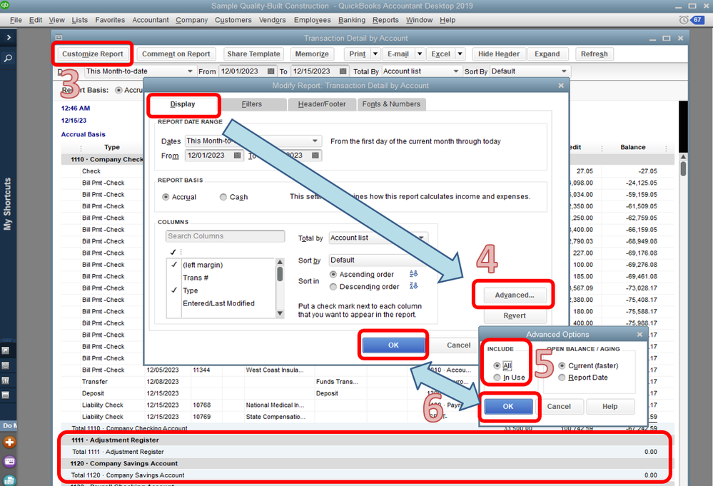Image resolution: width=713 pixels, height=486 pixels.
Task: Click the columns list scrollbar down arrow
Action: [280, 313]
